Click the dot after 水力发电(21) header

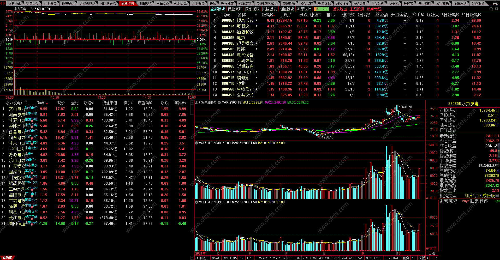pyautogui.click(x=30, y=103)
